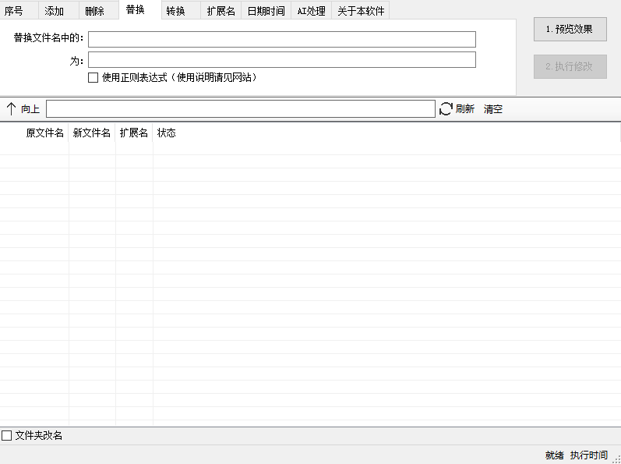The height and width of the screenshot is (464, 621).
Task: Open the 关于本软件 tab
Action: click(361, 10)
